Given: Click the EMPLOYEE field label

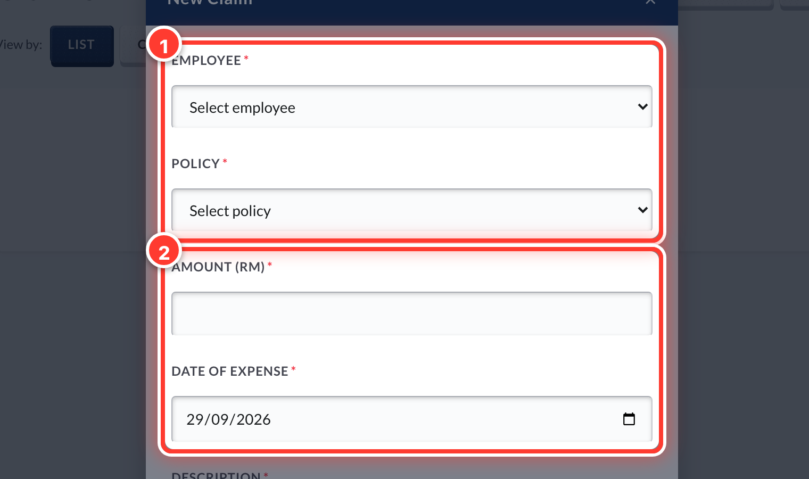Looking at the screenshot, I should tap(206, 60).
